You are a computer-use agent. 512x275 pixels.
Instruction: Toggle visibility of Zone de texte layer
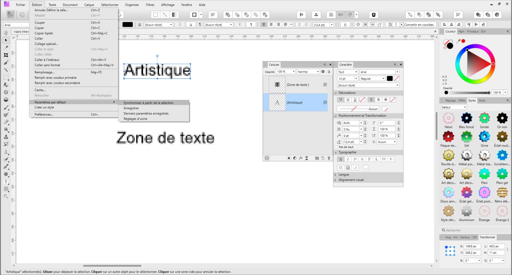pyautogui.click(x=325, y=84)
